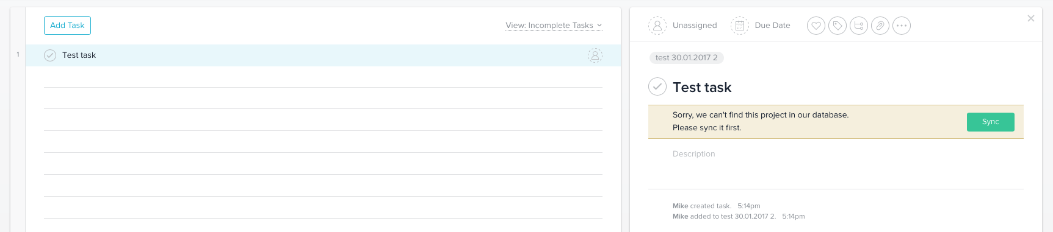
Task: Select the Test task row name
Action: (79, 55)
